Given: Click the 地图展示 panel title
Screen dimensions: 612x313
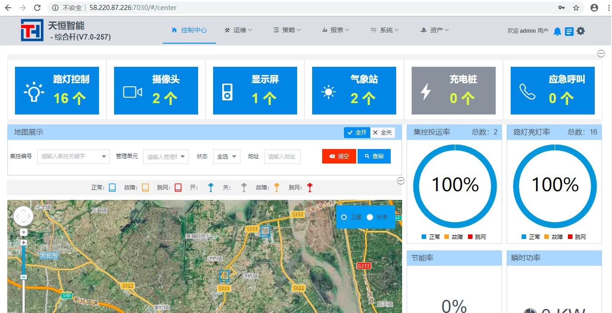Looking at the screenshot, I should click(x=29, y=132).
